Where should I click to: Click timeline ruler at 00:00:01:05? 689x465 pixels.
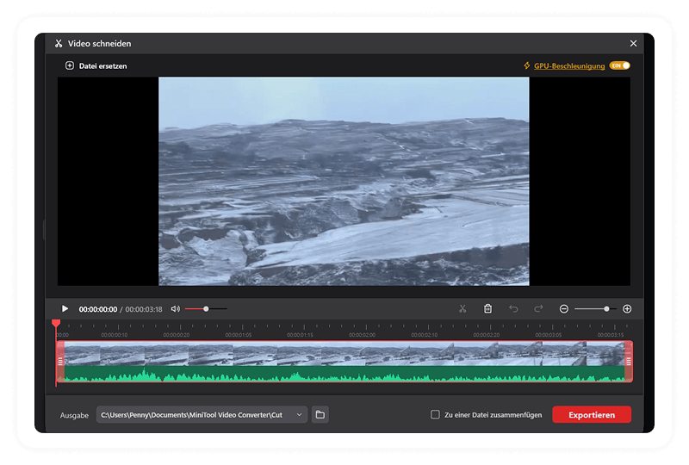coord(239,334)
